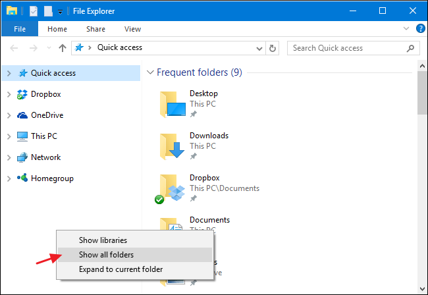Click the Dropbox icon in navigation pane

coord(22,94)
